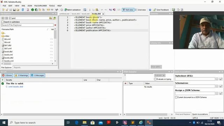Check Current document is a JSON Schema
This screenshot has width=224, height=126.
[x=176, y=97]
